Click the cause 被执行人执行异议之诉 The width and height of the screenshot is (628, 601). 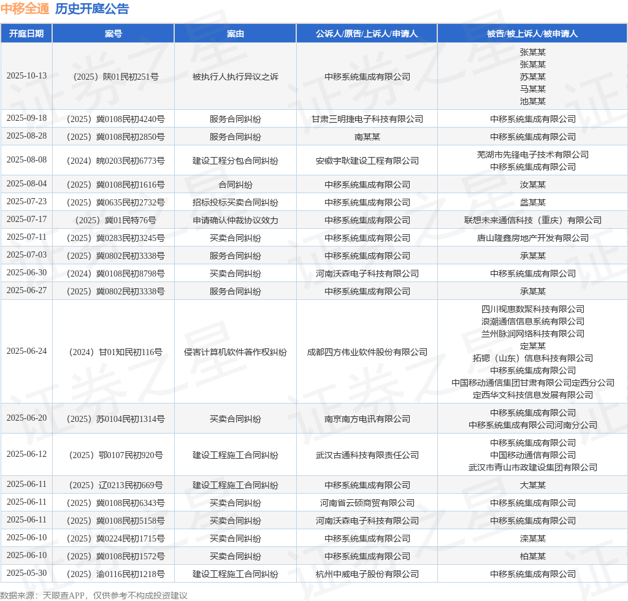(x=235, y=77)
